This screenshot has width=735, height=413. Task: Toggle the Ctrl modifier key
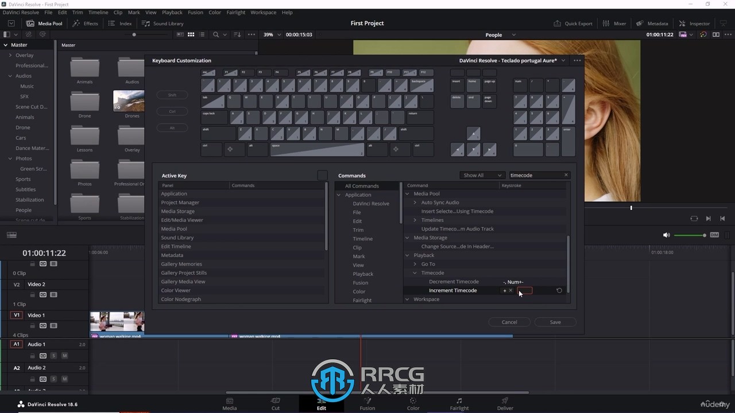(172, 111)
